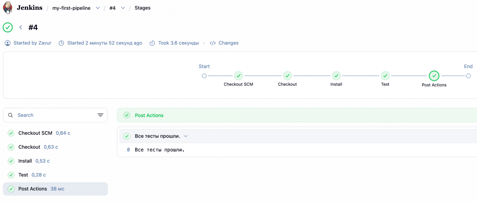Open the #4 build breadcrumb dropdown

click(x=123, y=8)
